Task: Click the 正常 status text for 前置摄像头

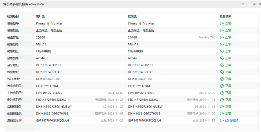Action: point(228,114)
